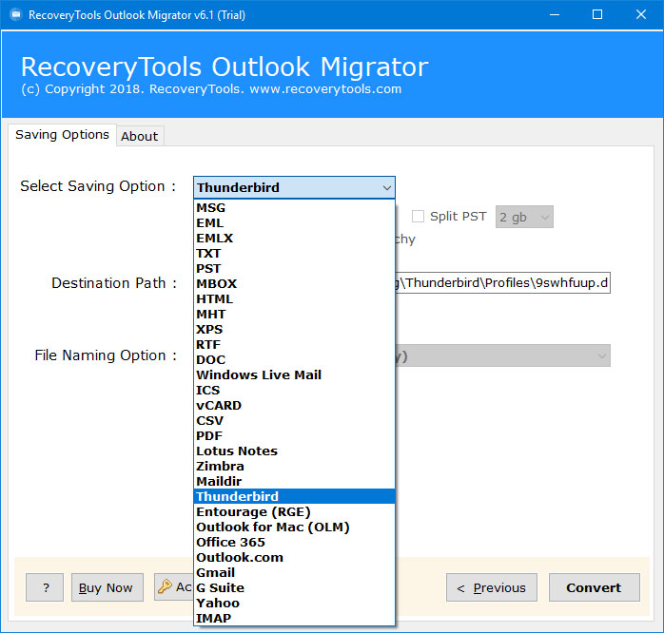
Task: Choose G Suite option
Action: point(294,588)
